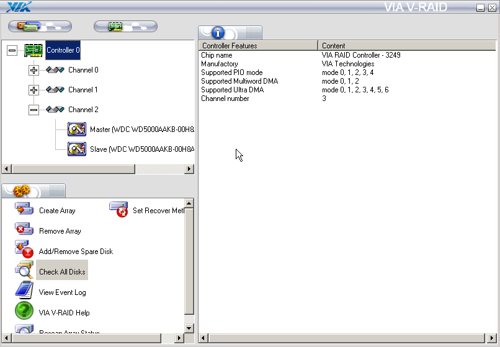The height and width of the screenshot is (347, 500).
Task: Click the View Event Log notepad icon
Action: tap(24, 290)
